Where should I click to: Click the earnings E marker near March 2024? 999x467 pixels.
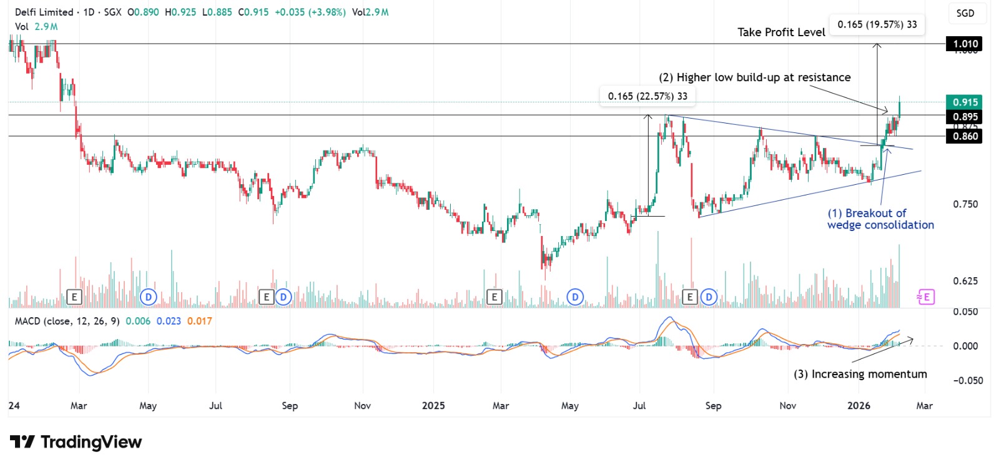pyautogui.click(x=74, y=297)
